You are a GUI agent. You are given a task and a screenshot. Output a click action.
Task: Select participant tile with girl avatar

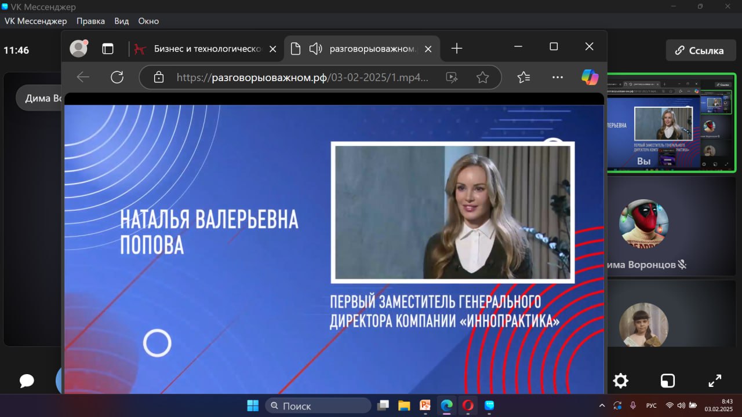pos(671,314)
